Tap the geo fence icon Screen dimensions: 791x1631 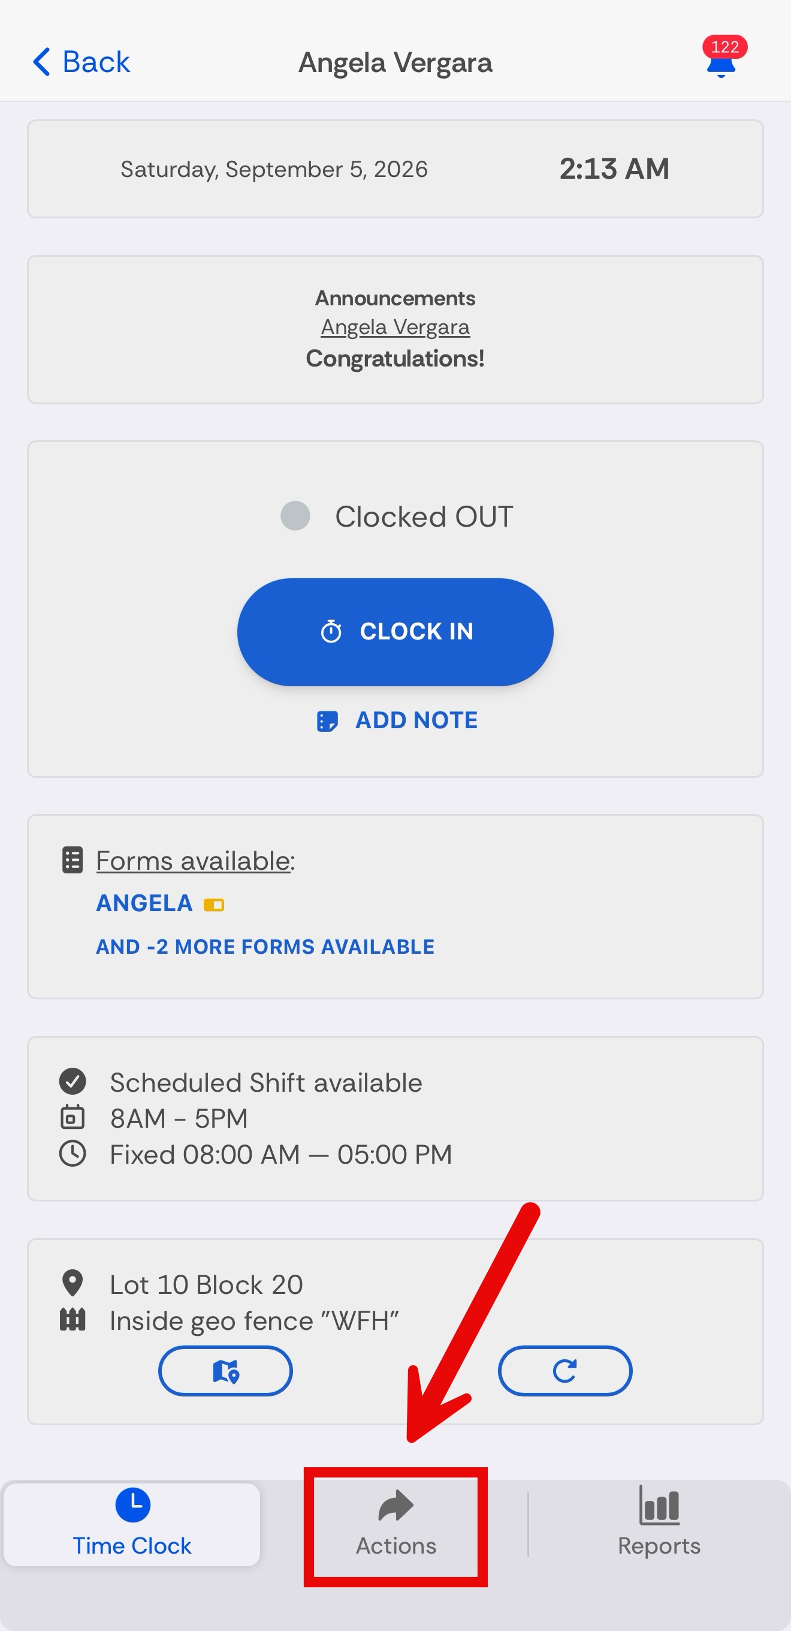point(73,1320)
